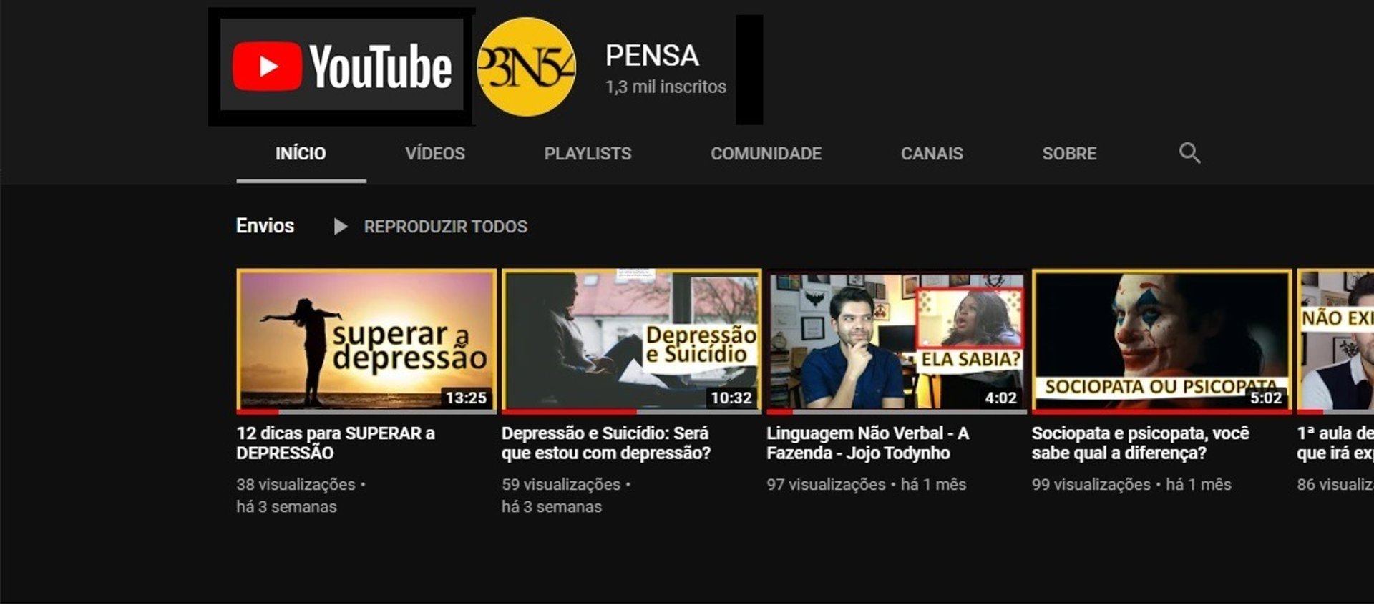Play the 'ELA SABIA?' video thumbnail
The width and height of the screenshot is (1374, 605).
tap(897, 341)
